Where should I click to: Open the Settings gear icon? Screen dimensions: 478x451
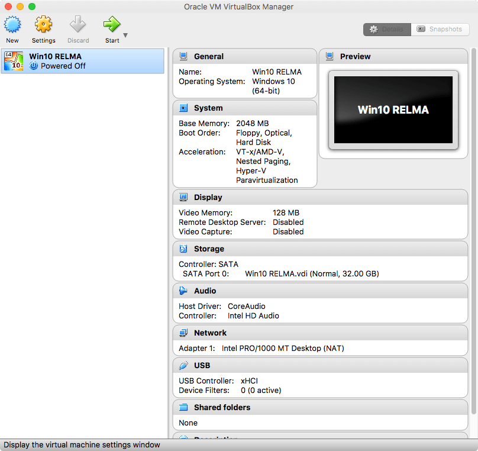[x=43, y=24]
